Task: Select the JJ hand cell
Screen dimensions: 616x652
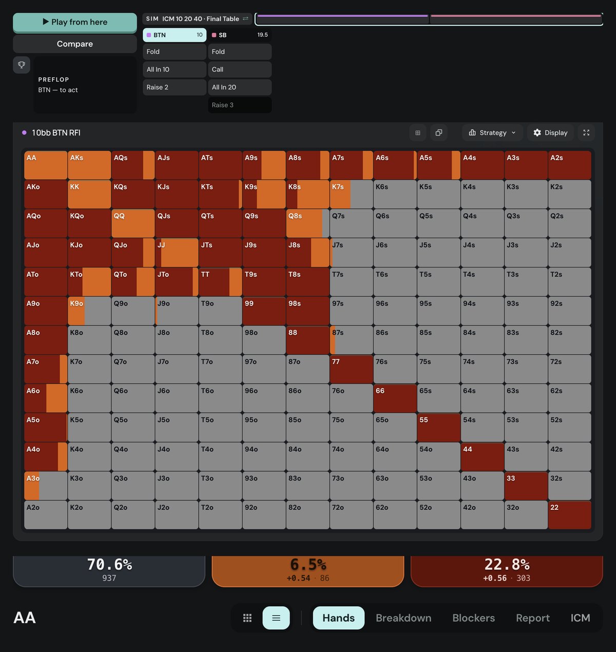Action: 177,253
